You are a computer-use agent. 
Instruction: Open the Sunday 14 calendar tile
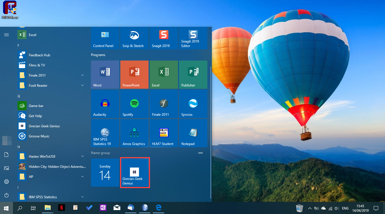[105, 172]
